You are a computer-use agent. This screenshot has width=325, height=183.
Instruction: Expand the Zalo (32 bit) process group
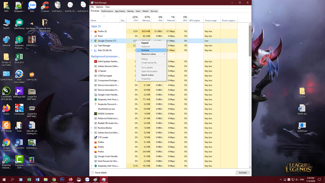coord(92,50)
